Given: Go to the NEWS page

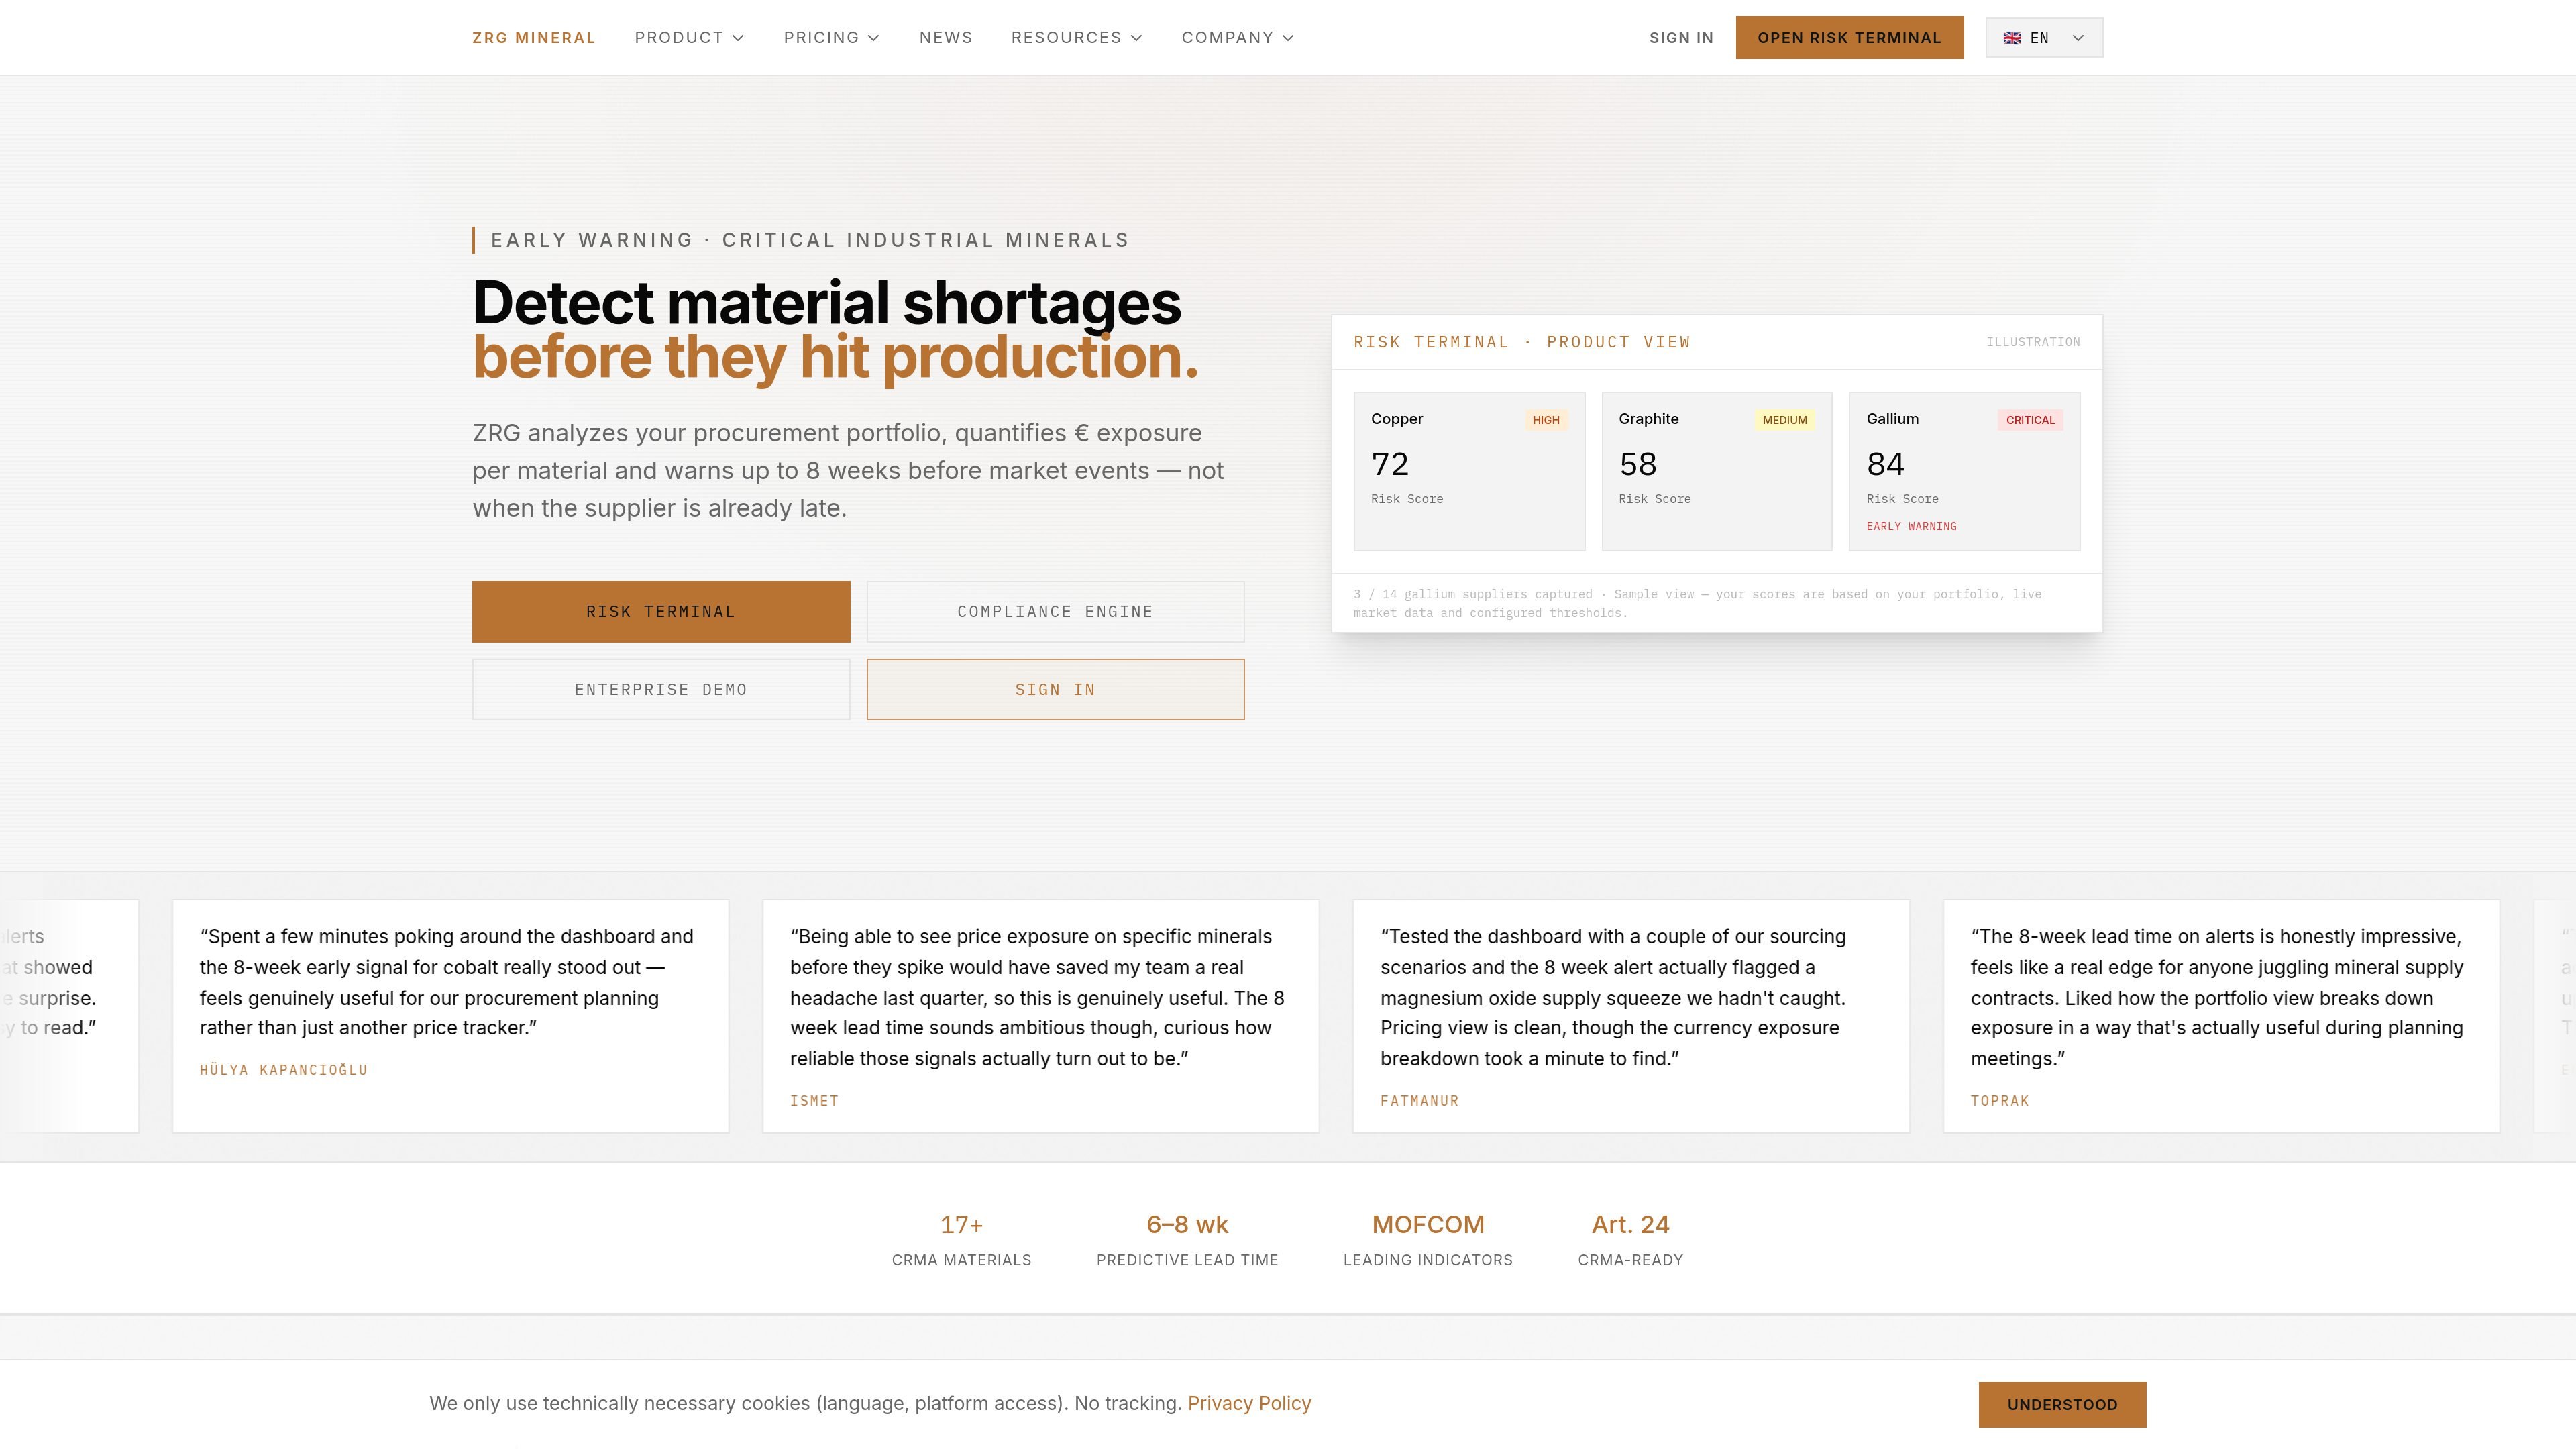Looking at the screenshot, I should point(945,38).
